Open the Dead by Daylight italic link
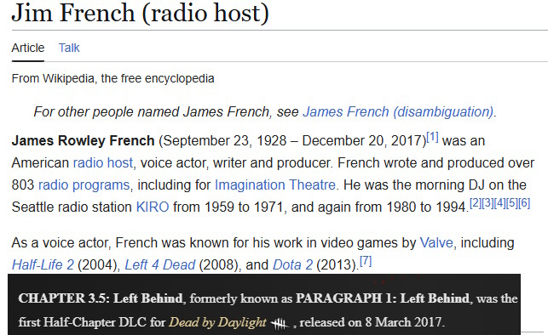Image resolution: width=548 pixels, height=335 pixels. point(217,322)
